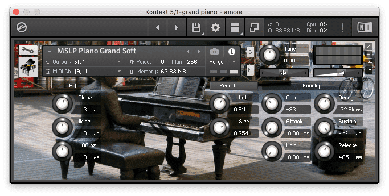Solo the instrument with S button

pos(250,52)
